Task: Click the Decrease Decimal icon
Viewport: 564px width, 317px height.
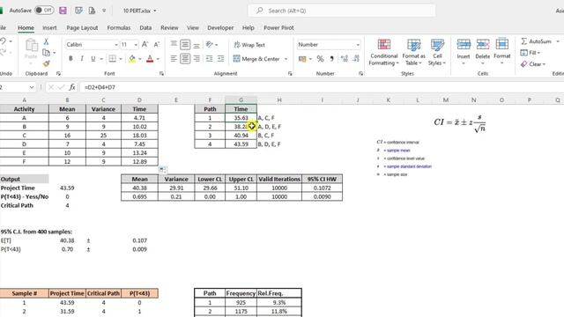Action: 356,59
